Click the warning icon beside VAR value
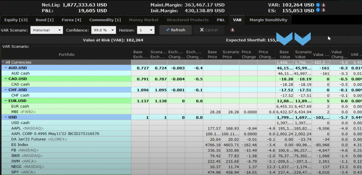 pos(323,5)
